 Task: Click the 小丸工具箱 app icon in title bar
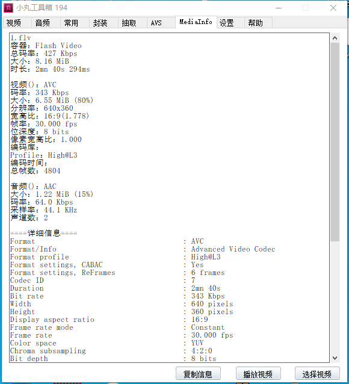click(8, 8)
